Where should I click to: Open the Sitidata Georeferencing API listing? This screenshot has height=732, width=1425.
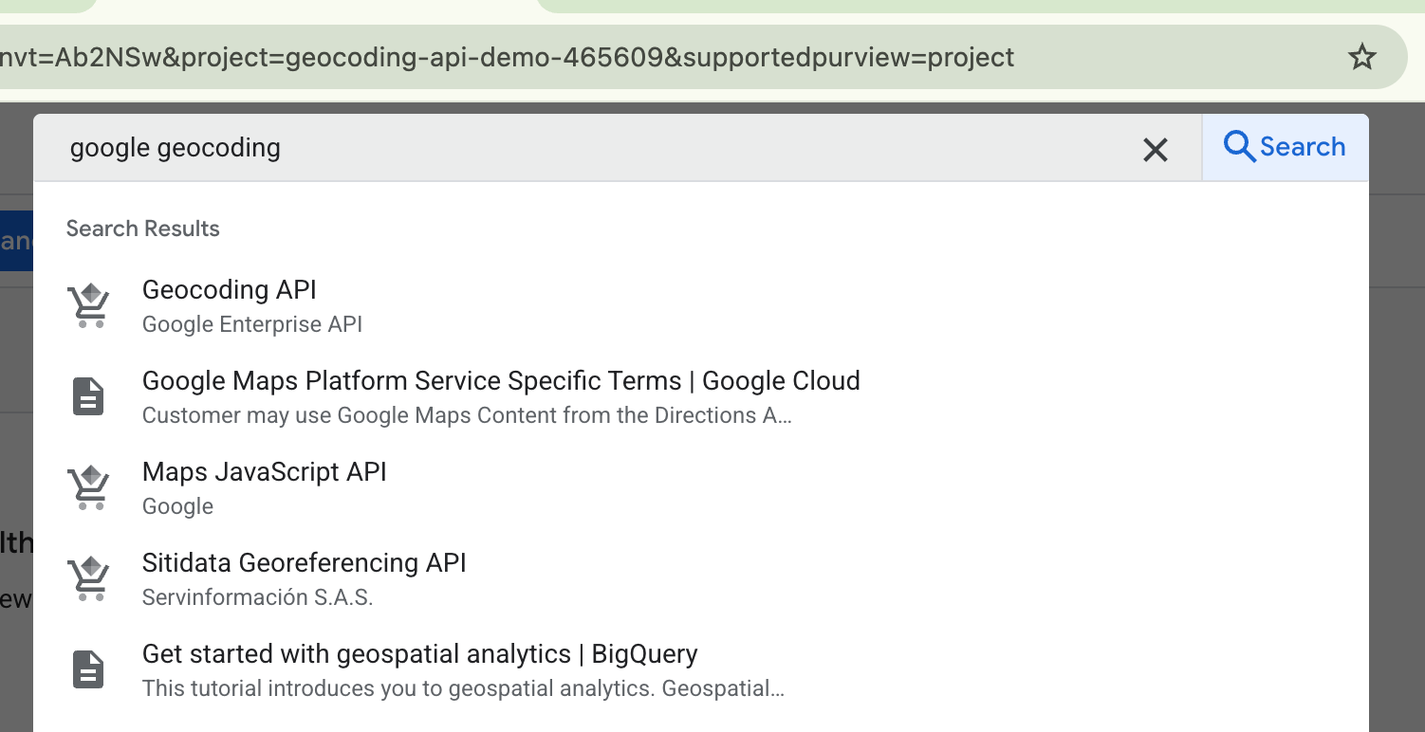[x=304, y=562]
